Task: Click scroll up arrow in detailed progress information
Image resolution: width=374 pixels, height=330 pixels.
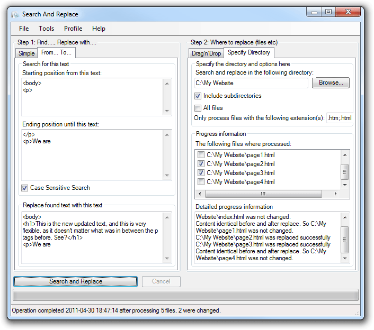Action: coord(345,217)
